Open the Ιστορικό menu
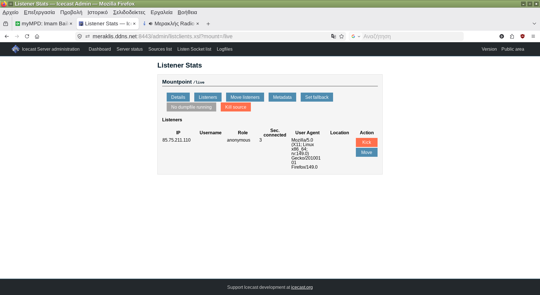 [97, 12]
